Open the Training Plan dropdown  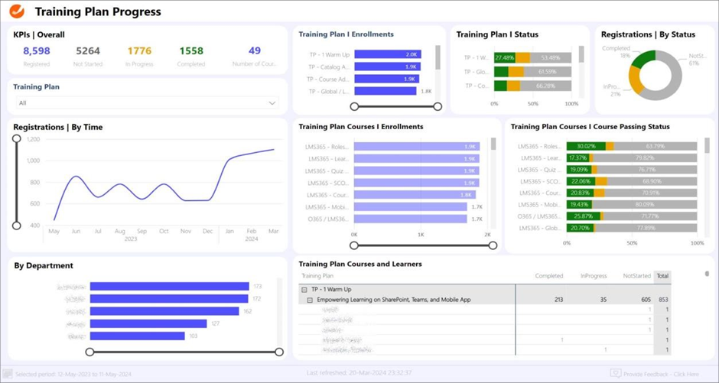point(272,103)
